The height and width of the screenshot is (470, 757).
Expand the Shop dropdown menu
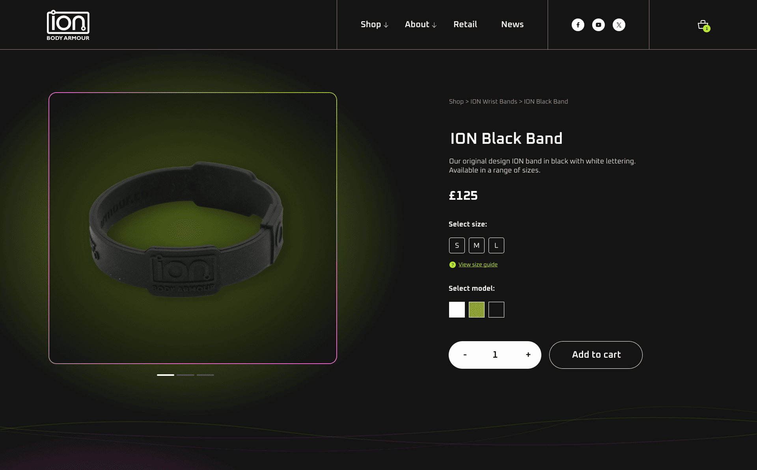point(375,24)
